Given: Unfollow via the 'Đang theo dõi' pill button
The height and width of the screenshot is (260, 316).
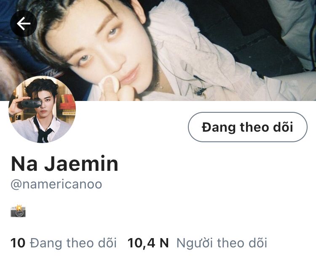Looking at the screenshot, I should tap(248, 127).
